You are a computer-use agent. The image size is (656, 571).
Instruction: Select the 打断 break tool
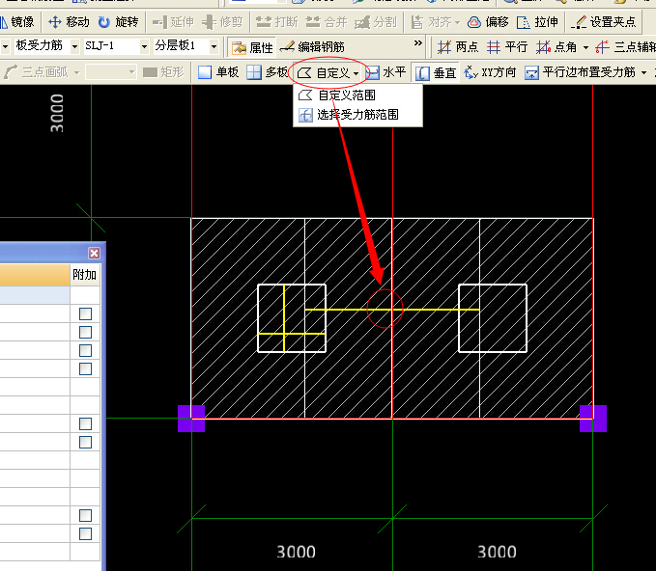277,22
